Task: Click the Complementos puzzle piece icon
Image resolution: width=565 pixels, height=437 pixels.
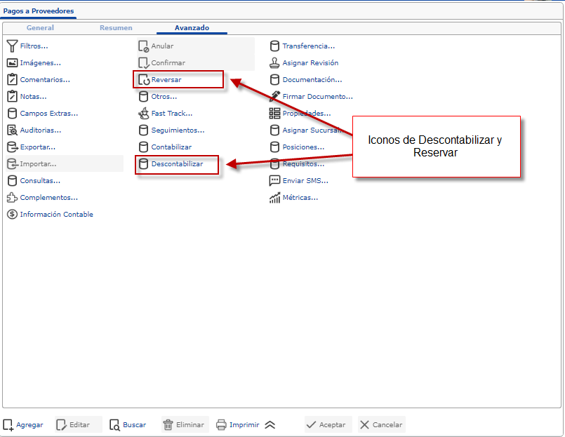Action: tap(12, 197)
